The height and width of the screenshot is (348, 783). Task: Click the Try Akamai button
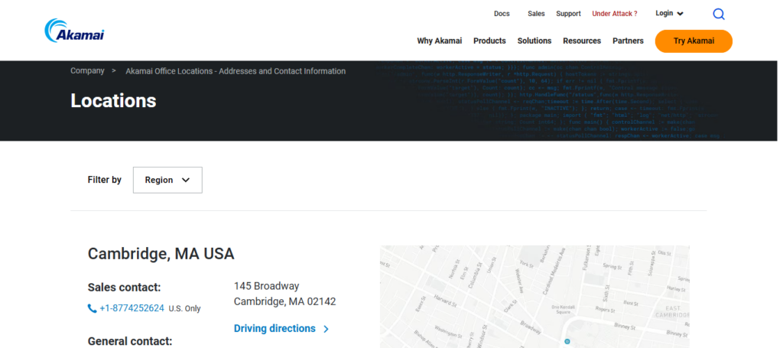(x=694, y=41)
